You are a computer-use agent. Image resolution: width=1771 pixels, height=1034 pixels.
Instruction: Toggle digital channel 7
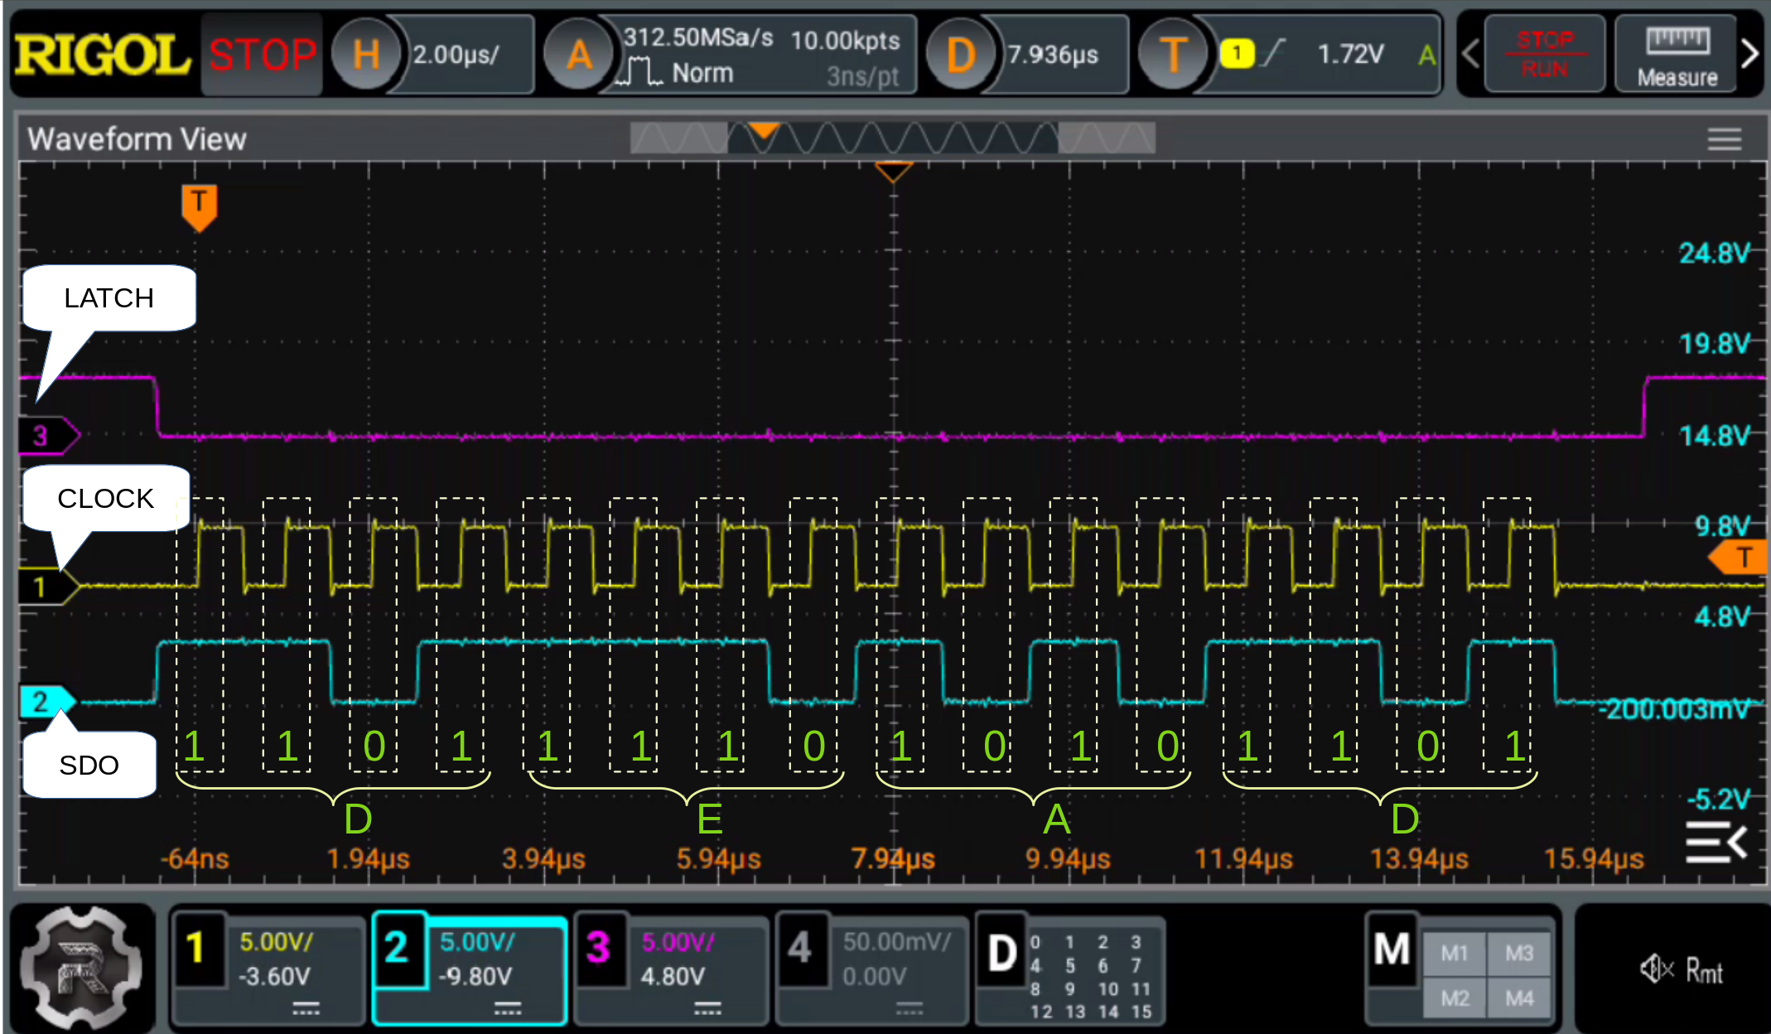coord(1136,966)
